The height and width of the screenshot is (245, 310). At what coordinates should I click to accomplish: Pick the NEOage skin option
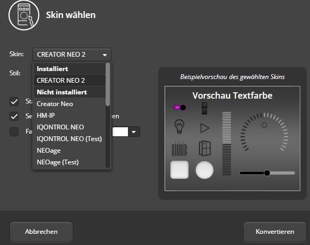tap(70, 151)
